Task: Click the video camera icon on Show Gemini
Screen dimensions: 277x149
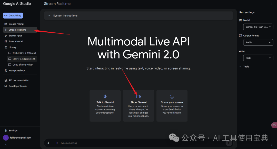Action: coord(138,96)
